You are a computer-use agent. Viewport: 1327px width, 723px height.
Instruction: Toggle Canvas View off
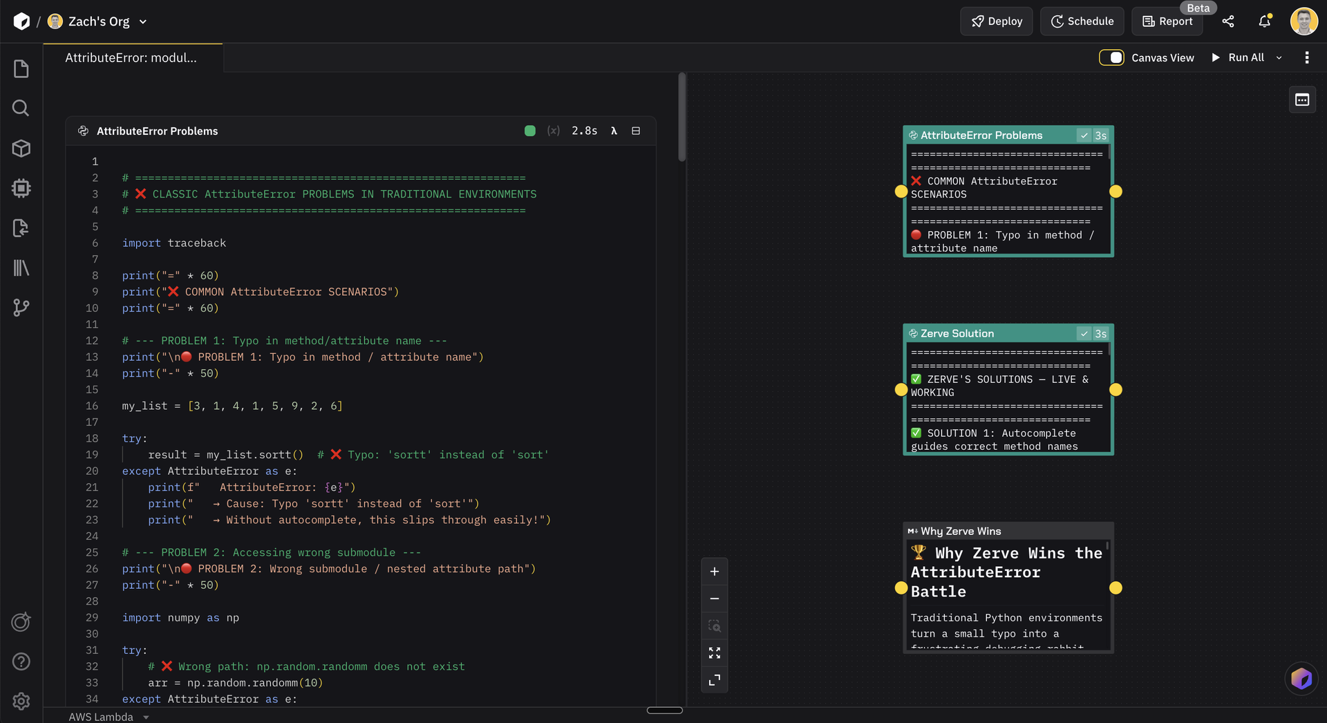click(x=1111, y=57)
